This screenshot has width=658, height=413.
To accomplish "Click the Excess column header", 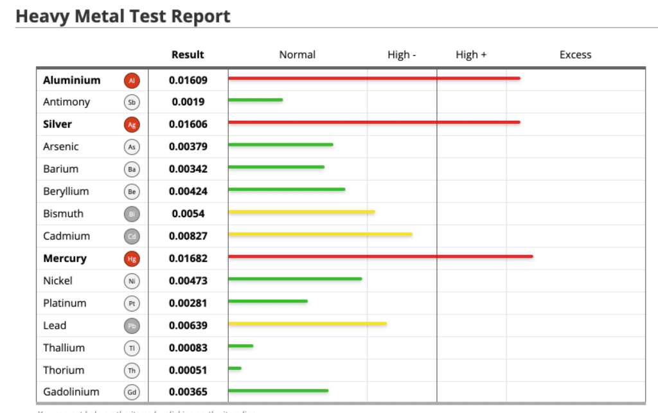I will click(x=575, y=55).
